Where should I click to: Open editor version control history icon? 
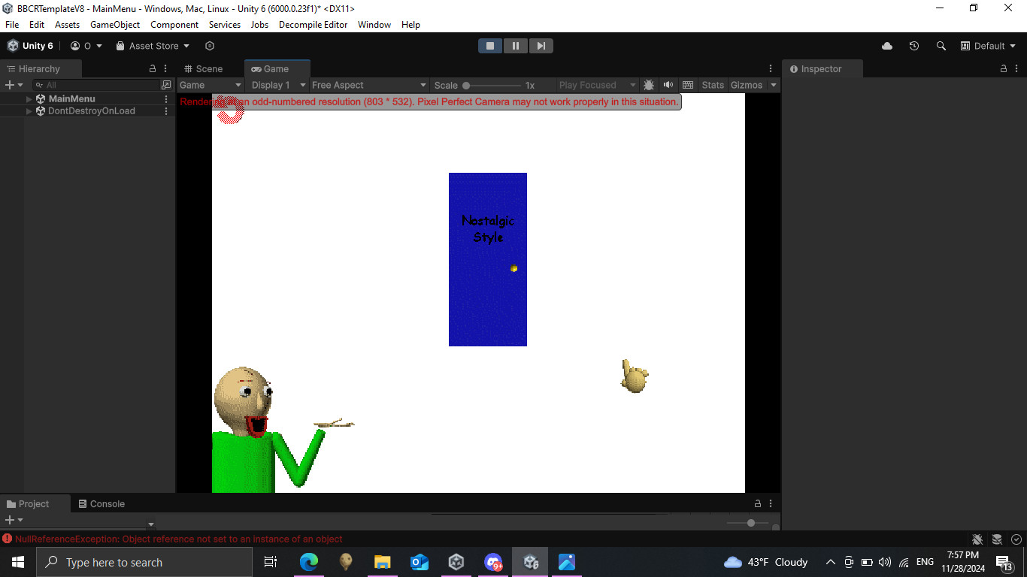[913, 46]
